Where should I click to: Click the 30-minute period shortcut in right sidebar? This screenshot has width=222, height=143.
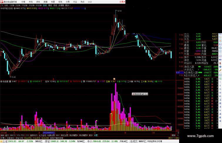220,92
